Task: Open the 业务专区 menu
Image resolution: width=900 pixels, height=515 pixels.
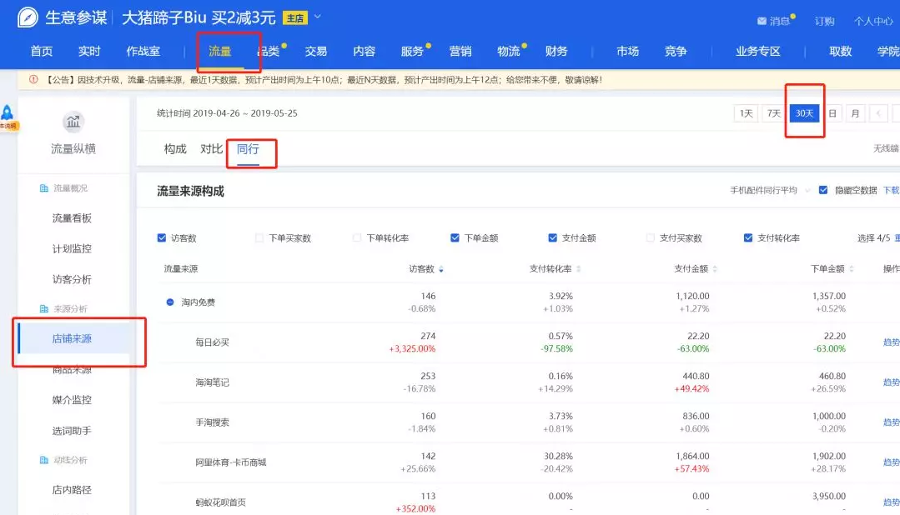Action: 757,51
